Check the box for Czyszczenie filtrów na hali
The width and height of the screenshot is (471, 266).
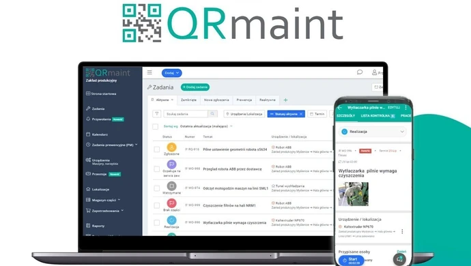coord(157,205)
